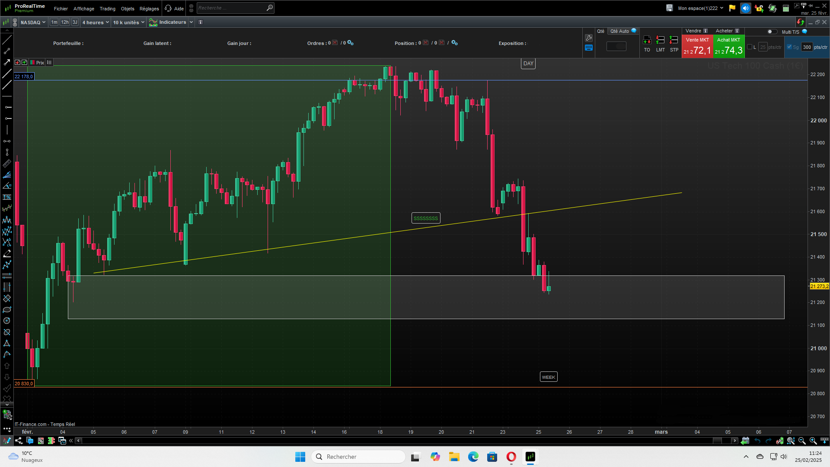Click the horizontal chart scrollbar thumb
Image resolution: width=830 pixels, height=467 pixels.
[717, 441]
